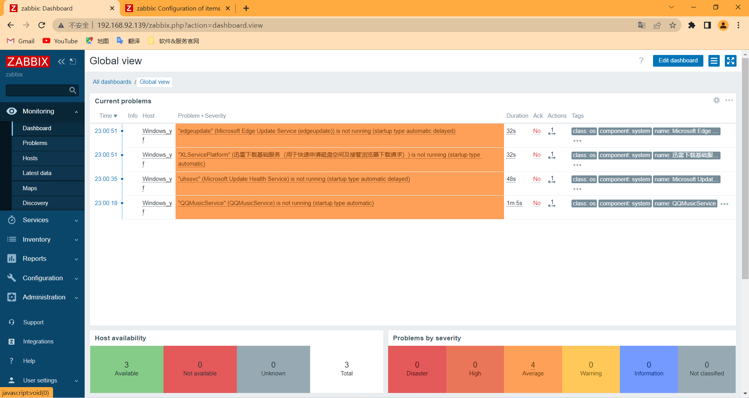This screenshot has width=749, height=398.
Task: Click the actions icon for edgeupdate problem
Action: coord(552,131)
